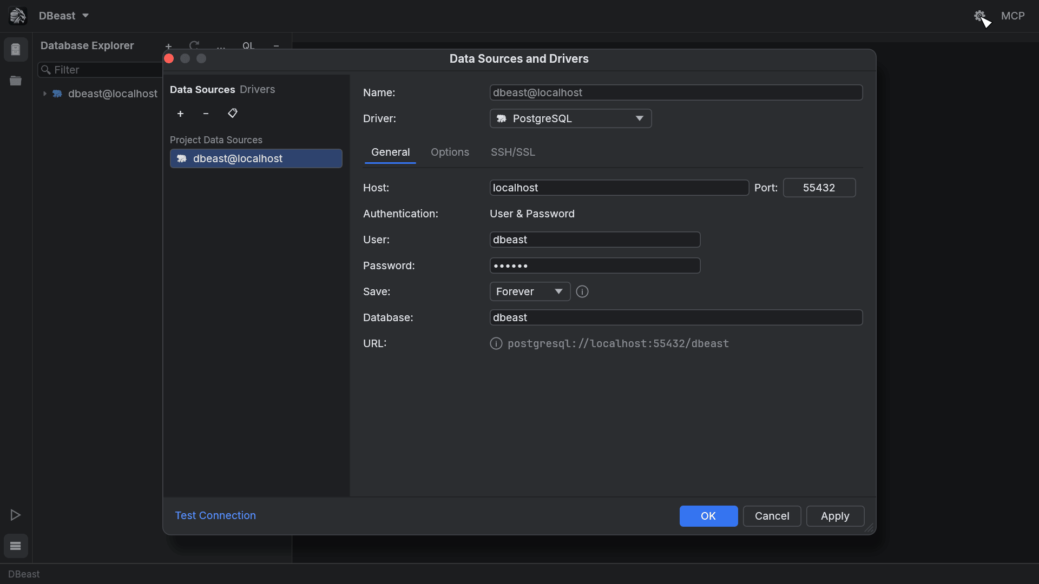Open the DBeast project dropdown
This screenshot has height=584, width=1039.
(63, 16)
